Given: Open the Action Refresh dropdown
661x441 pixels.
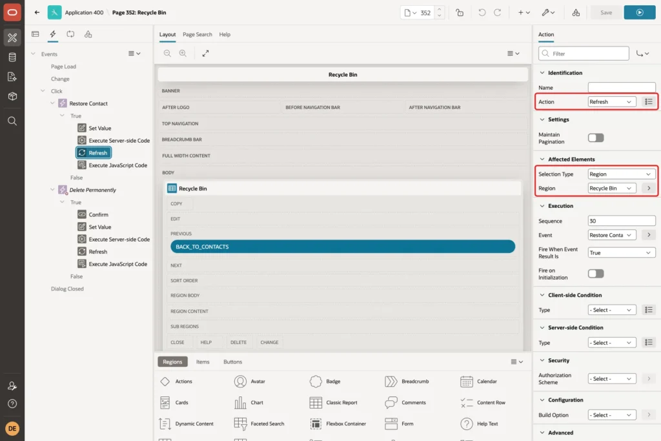Looking at the screenshot, I should click(x=612, y=101).
